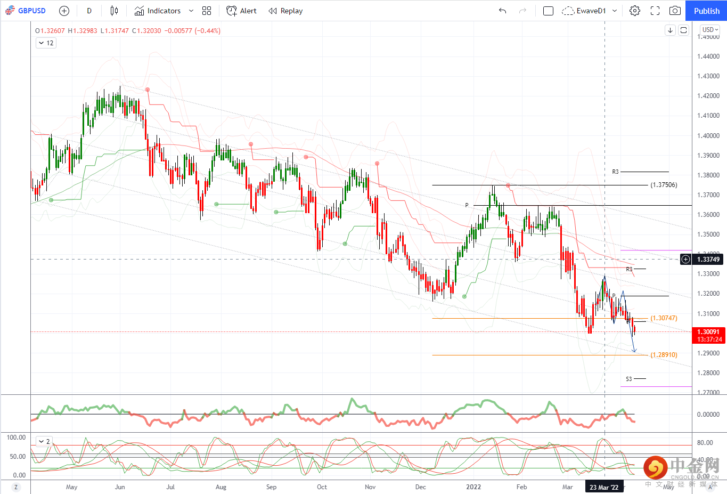Enter fullscreen mode via the corner-brackets icon
The image size is (727, 494).
pos(655,11)
